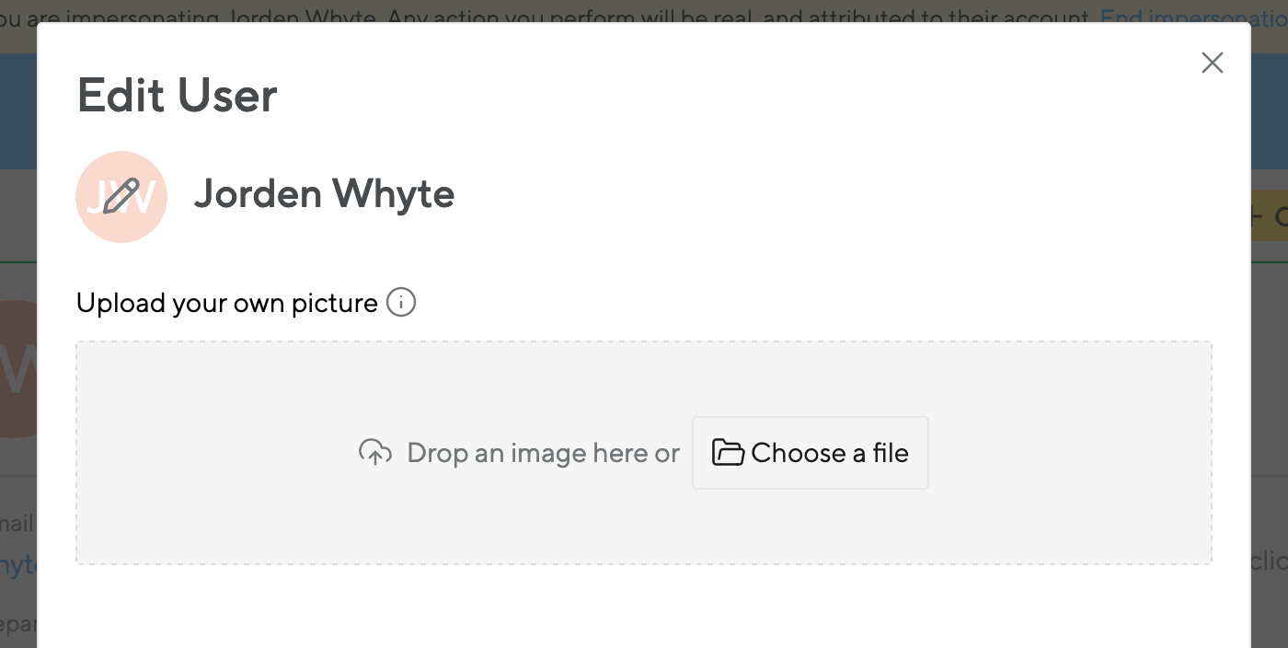Click the partially hidden blue email link at left
The image size is (1288, 648).
[18, 563]
